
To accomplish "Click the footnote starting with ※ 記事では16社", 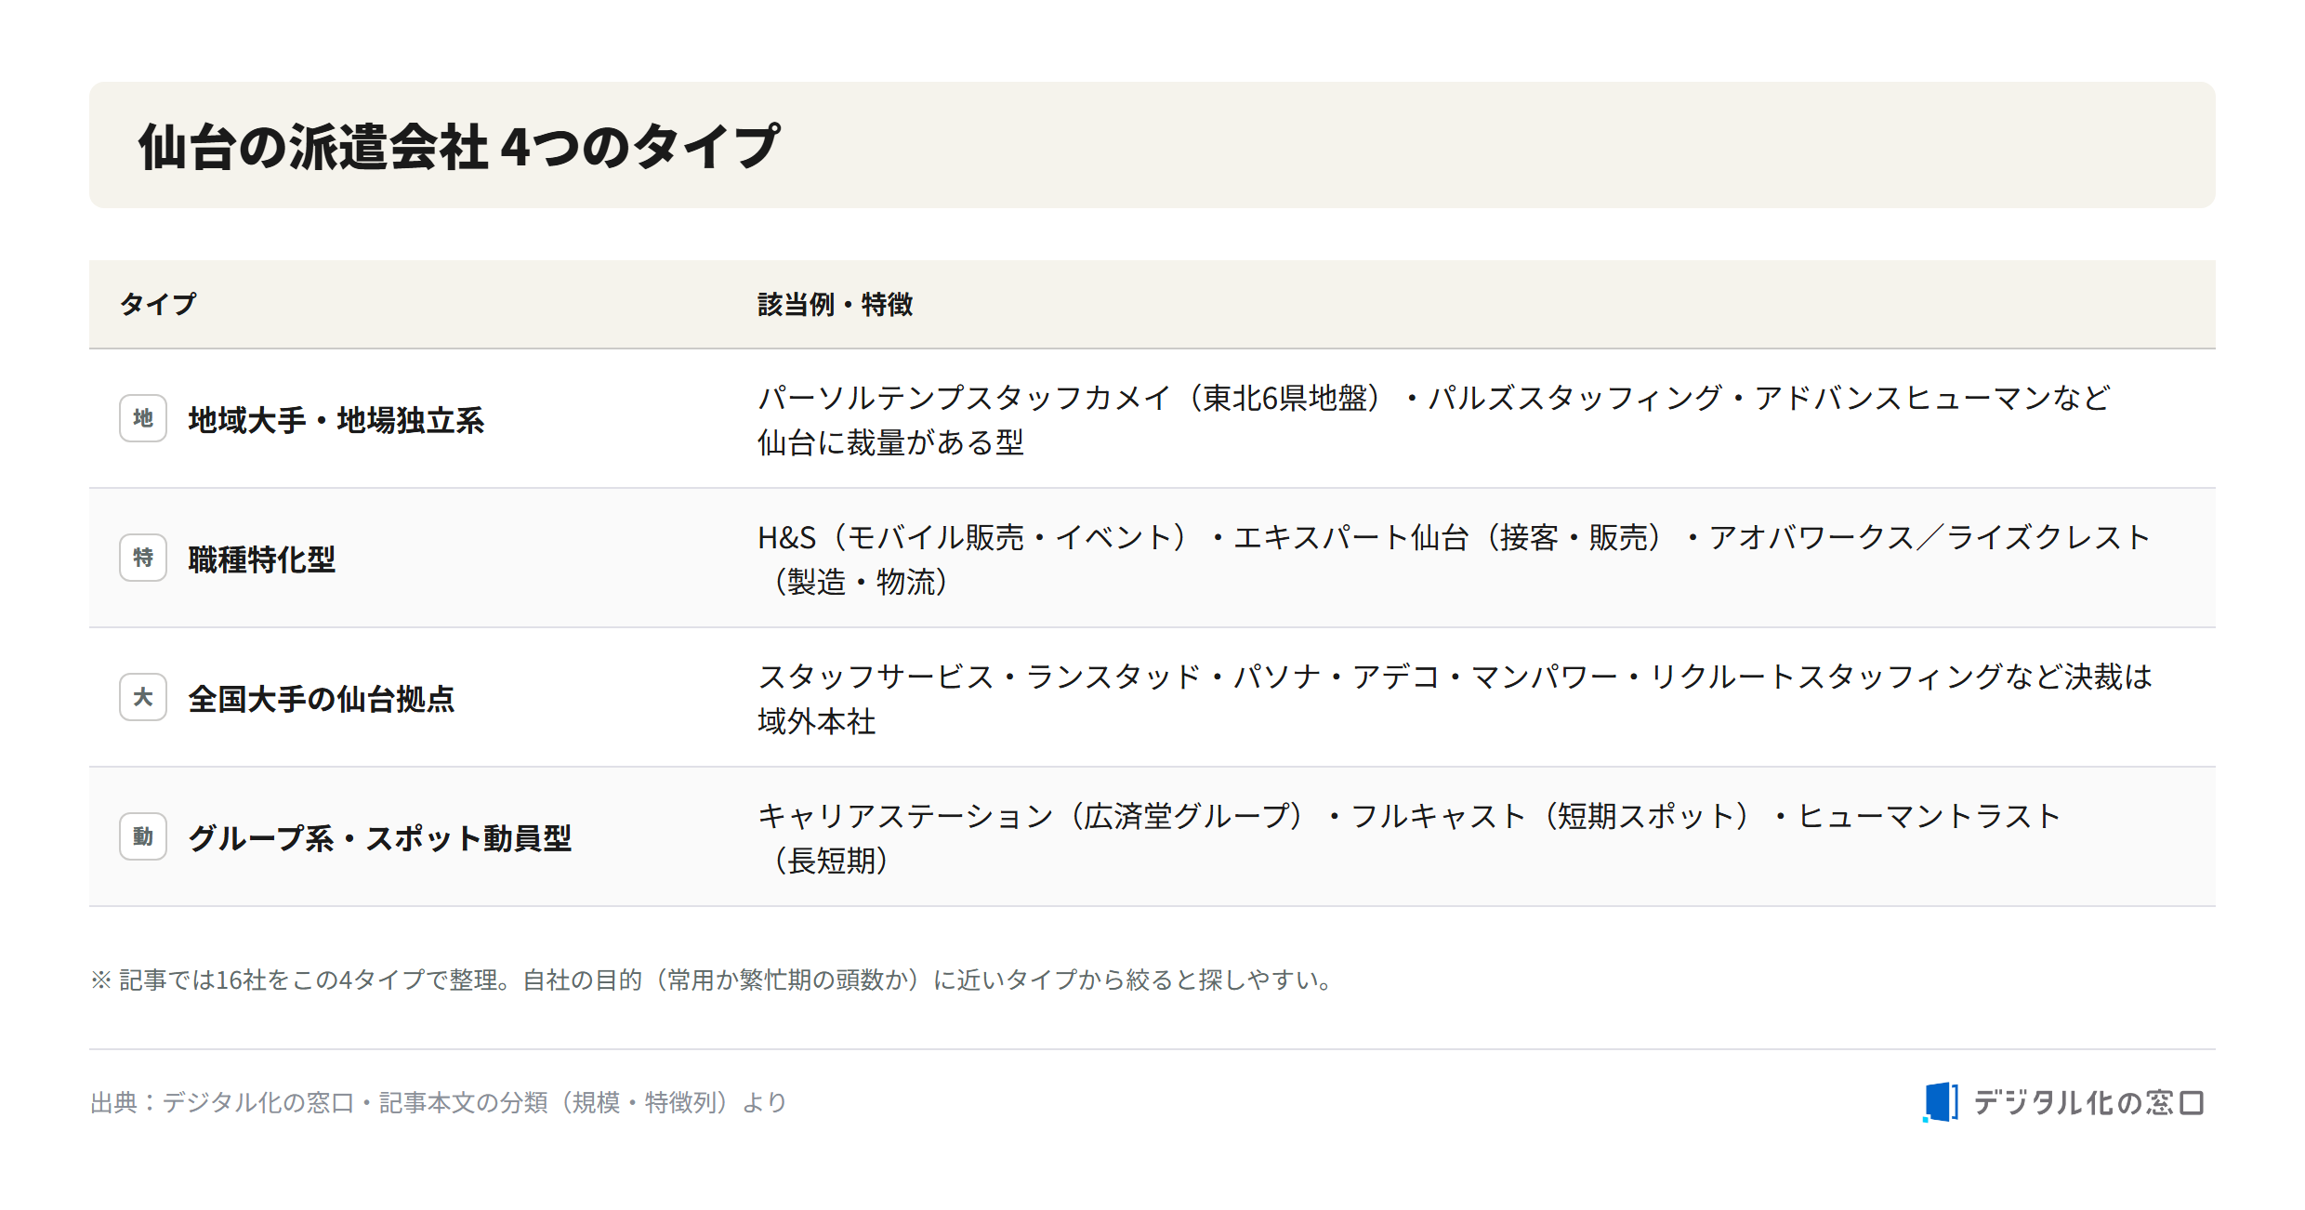I will pos(713,980).
